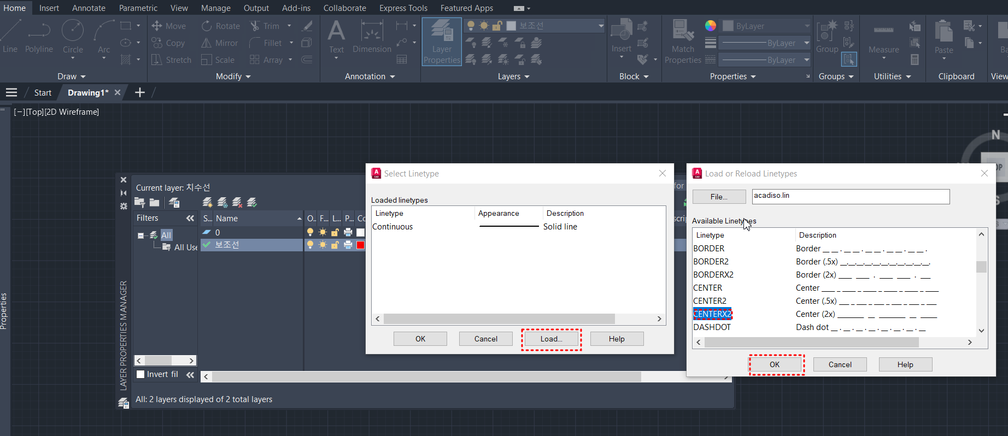Open the Express Tools ribbon tab
This screenshot has width=1008, height=436.
(x=403, y=8)
